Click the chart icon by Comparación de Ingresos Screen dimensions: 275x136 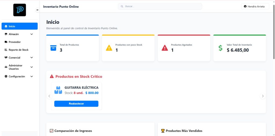point(52,131)
